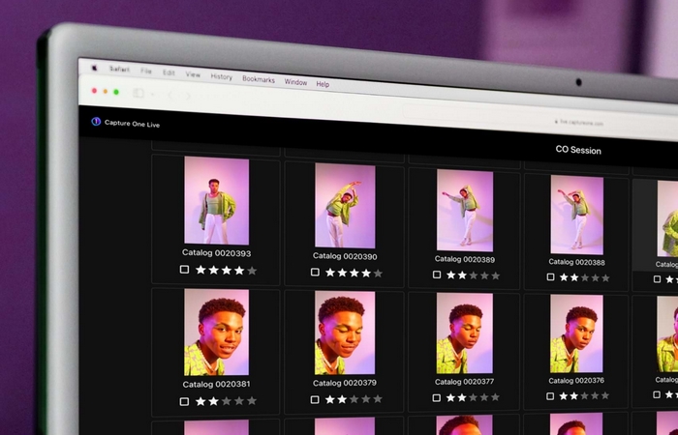The height and width of the screenshot is (435, 678).
Task: Click the Capture One Live title
Action: [x=132, y=124]
